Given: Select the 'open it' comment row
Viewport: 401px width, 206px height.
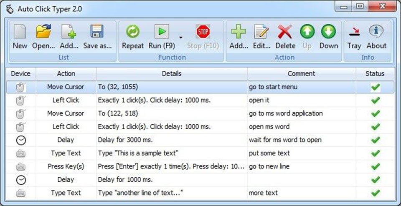Looking at the screenshot, I should [200, 100].
